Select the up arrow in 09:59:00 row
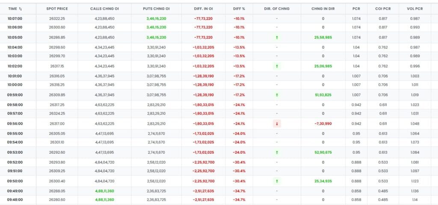The height and width of the screenshot is (205, 438). [277, 95]
